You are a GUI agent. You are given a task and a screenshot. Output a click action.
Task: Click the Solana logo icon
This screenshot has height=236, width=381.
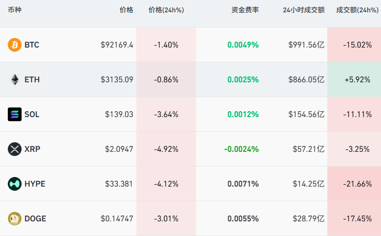pos(15,114)
